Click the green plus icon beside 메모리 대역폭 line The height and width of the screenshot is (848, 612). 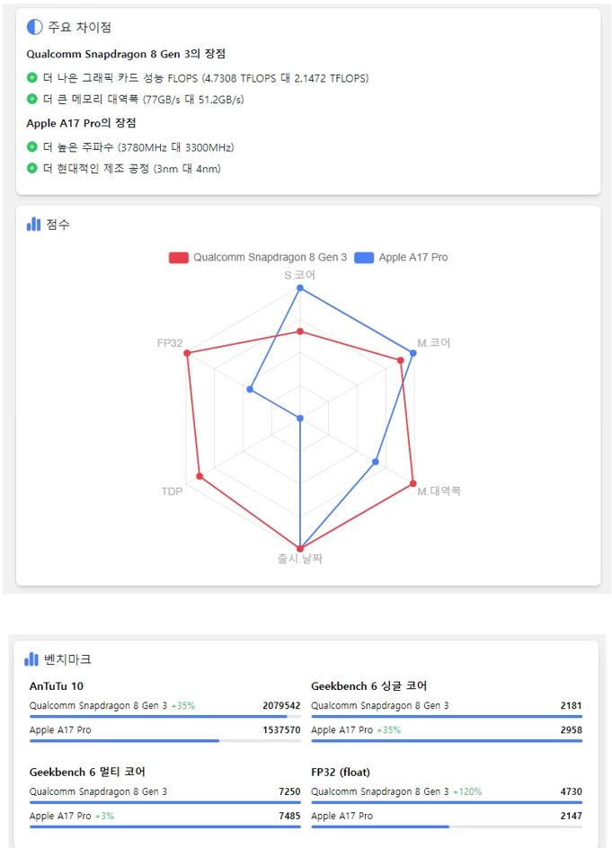32,99
